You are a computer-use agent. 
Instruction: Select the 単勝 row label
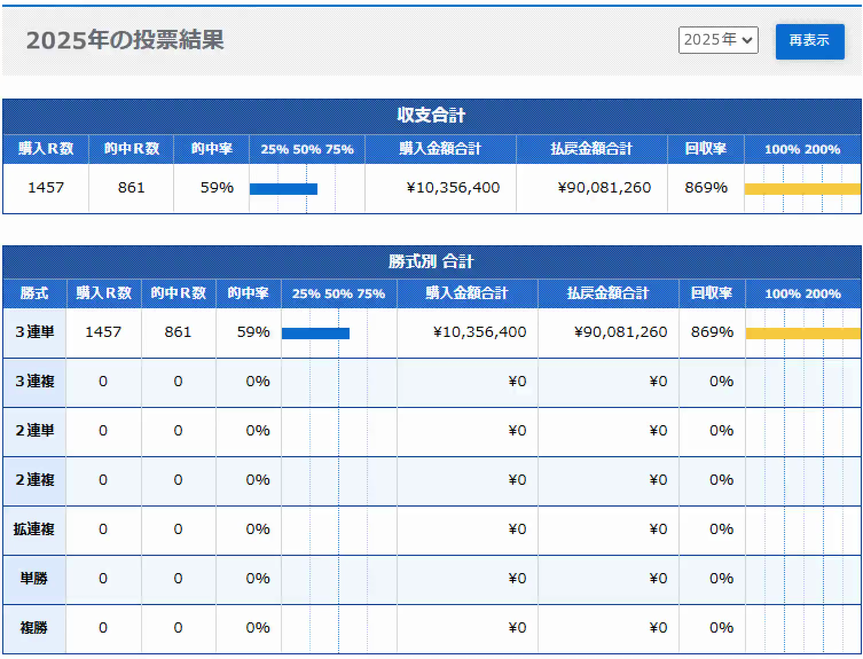[x=34, y=579]
